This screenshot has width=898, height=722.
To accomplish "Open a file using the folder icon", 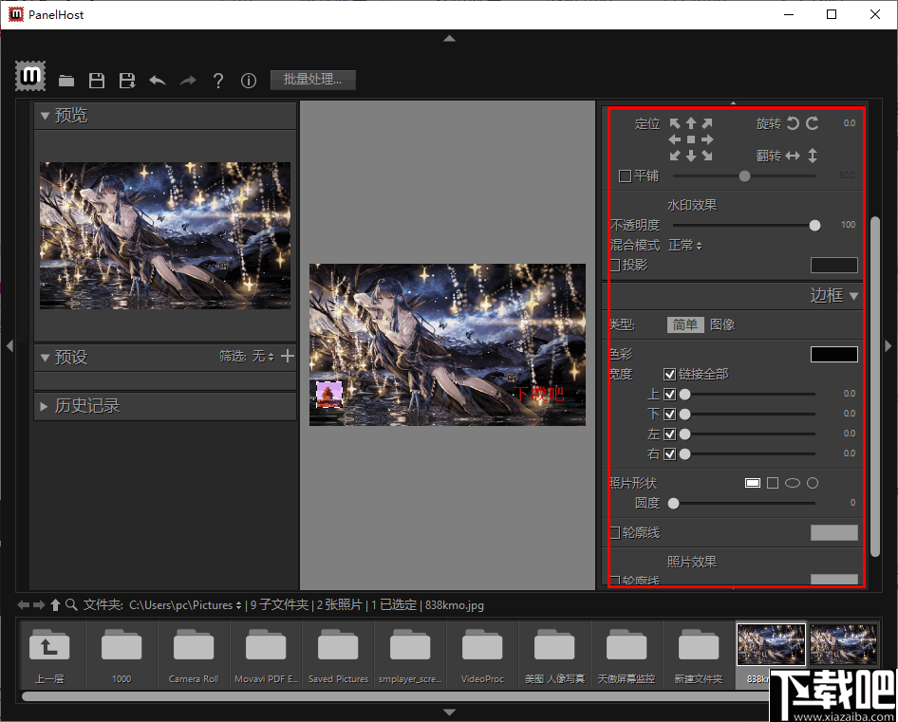I will tap(66, 80).
